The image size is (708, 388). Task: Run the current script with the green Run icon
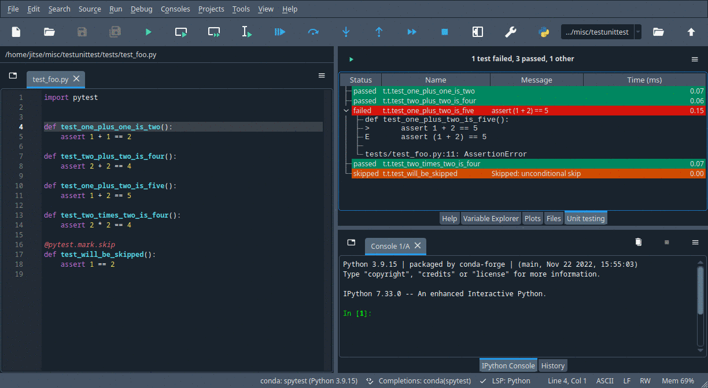148,32
